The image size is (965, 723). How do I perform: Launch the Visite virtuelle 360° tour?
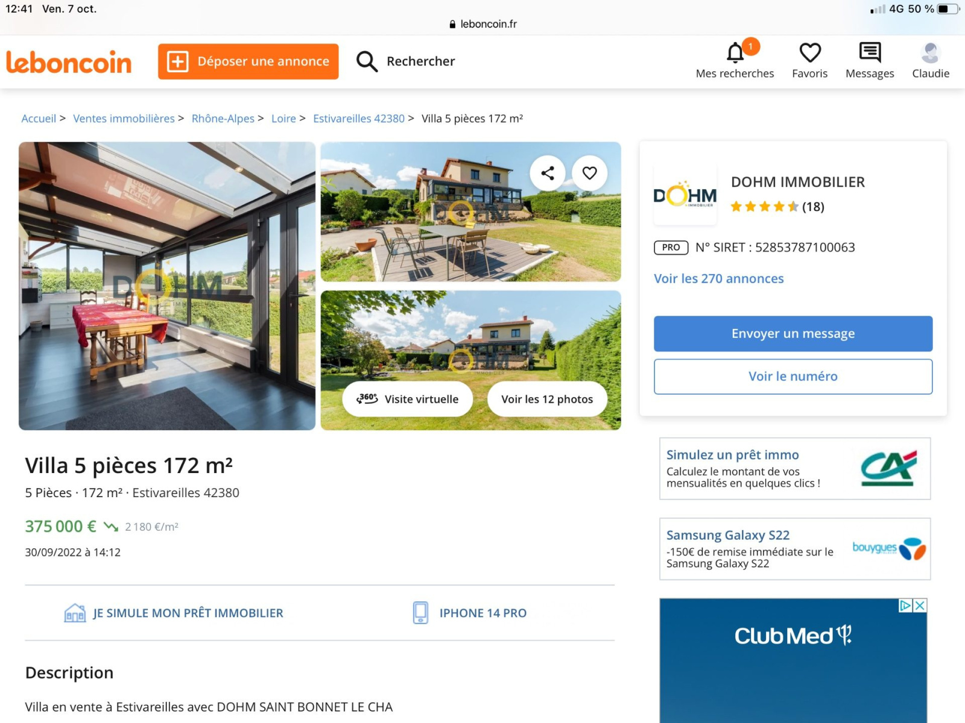pyautogui.click(x=408, y=399)
